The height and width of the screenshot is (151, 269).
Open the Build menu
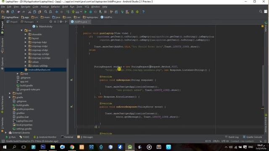tap(65, 7)
